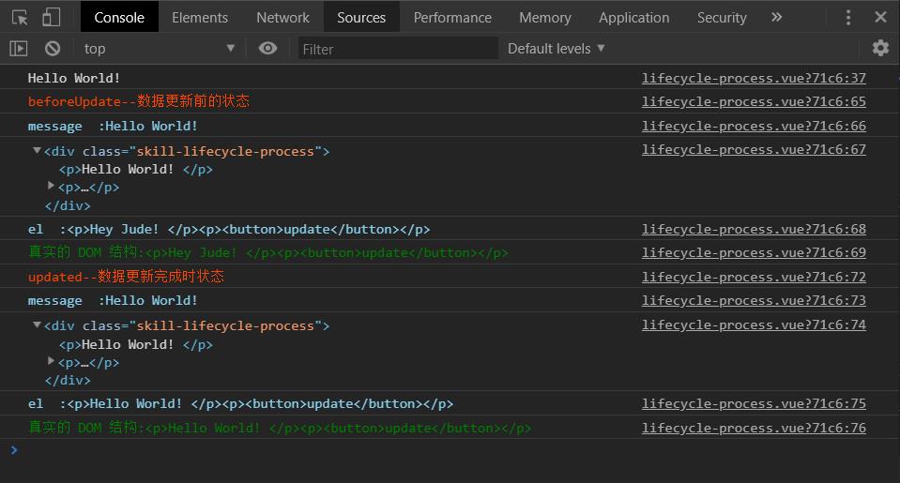Clear the console with the ban icon

[53, 48]
